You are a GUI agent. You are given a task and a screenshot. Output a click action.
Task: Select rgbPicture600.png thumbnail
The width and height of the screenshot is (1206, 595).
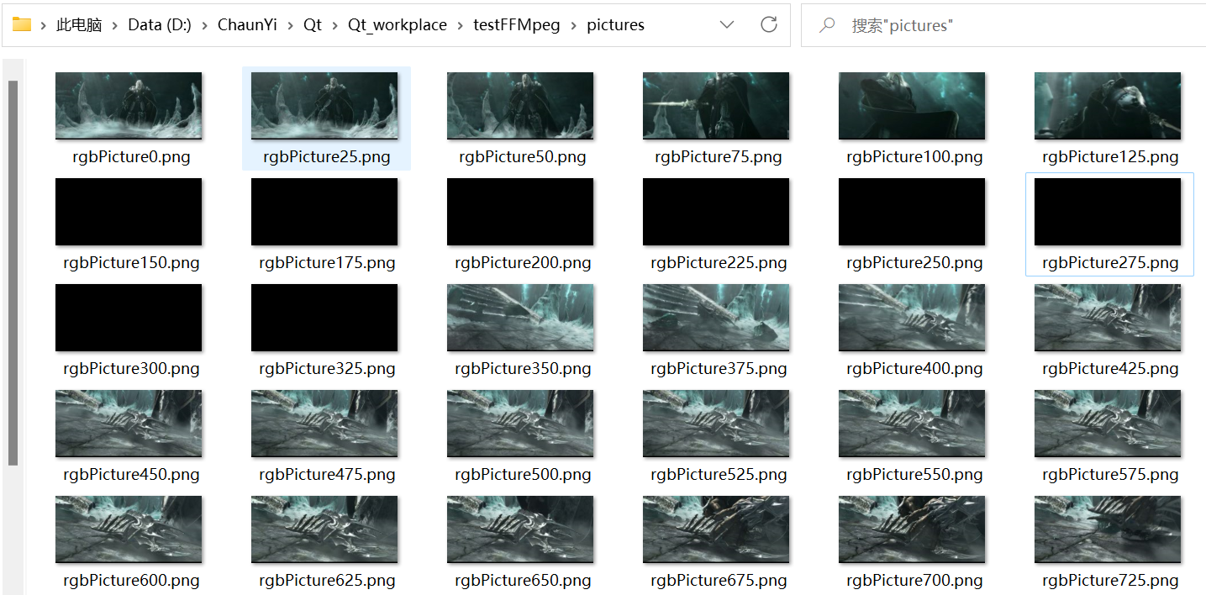(129, 529)
